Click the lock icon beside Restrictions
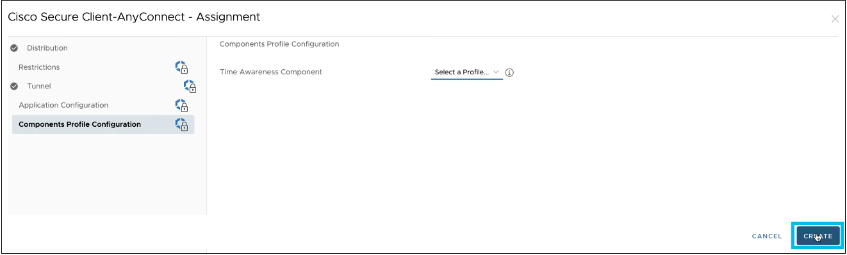The height and width of the screenshot is (255, 847). (x=182, y=67)
